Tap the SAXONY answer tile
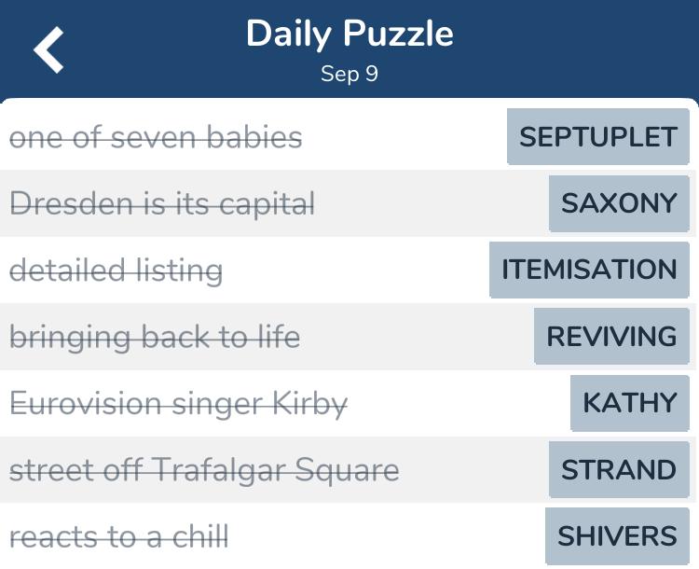699x569 pixels. (619, 203)
